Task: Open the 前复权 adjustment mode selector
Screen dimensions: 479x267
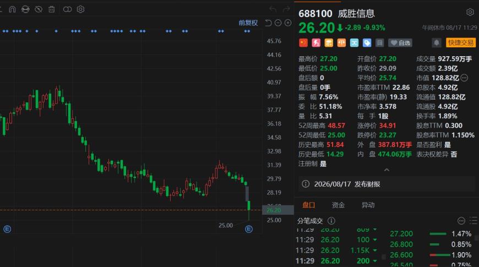Action: click(x=248, y=23)
